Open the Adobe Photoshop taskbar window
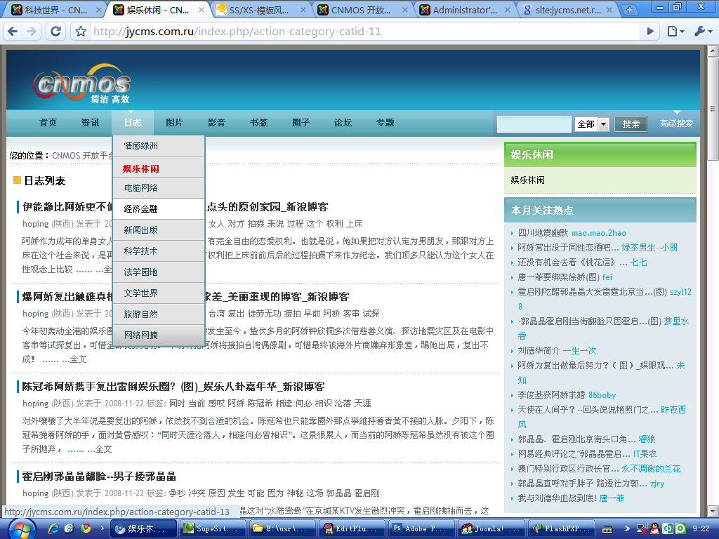The height and width of the screenshot is (539, 719). point(422,529)
